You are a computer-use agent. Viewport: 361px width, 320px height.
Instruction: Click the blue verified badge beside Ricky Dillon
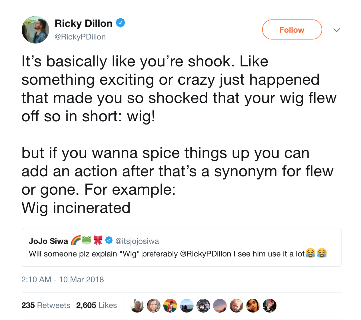120,23
